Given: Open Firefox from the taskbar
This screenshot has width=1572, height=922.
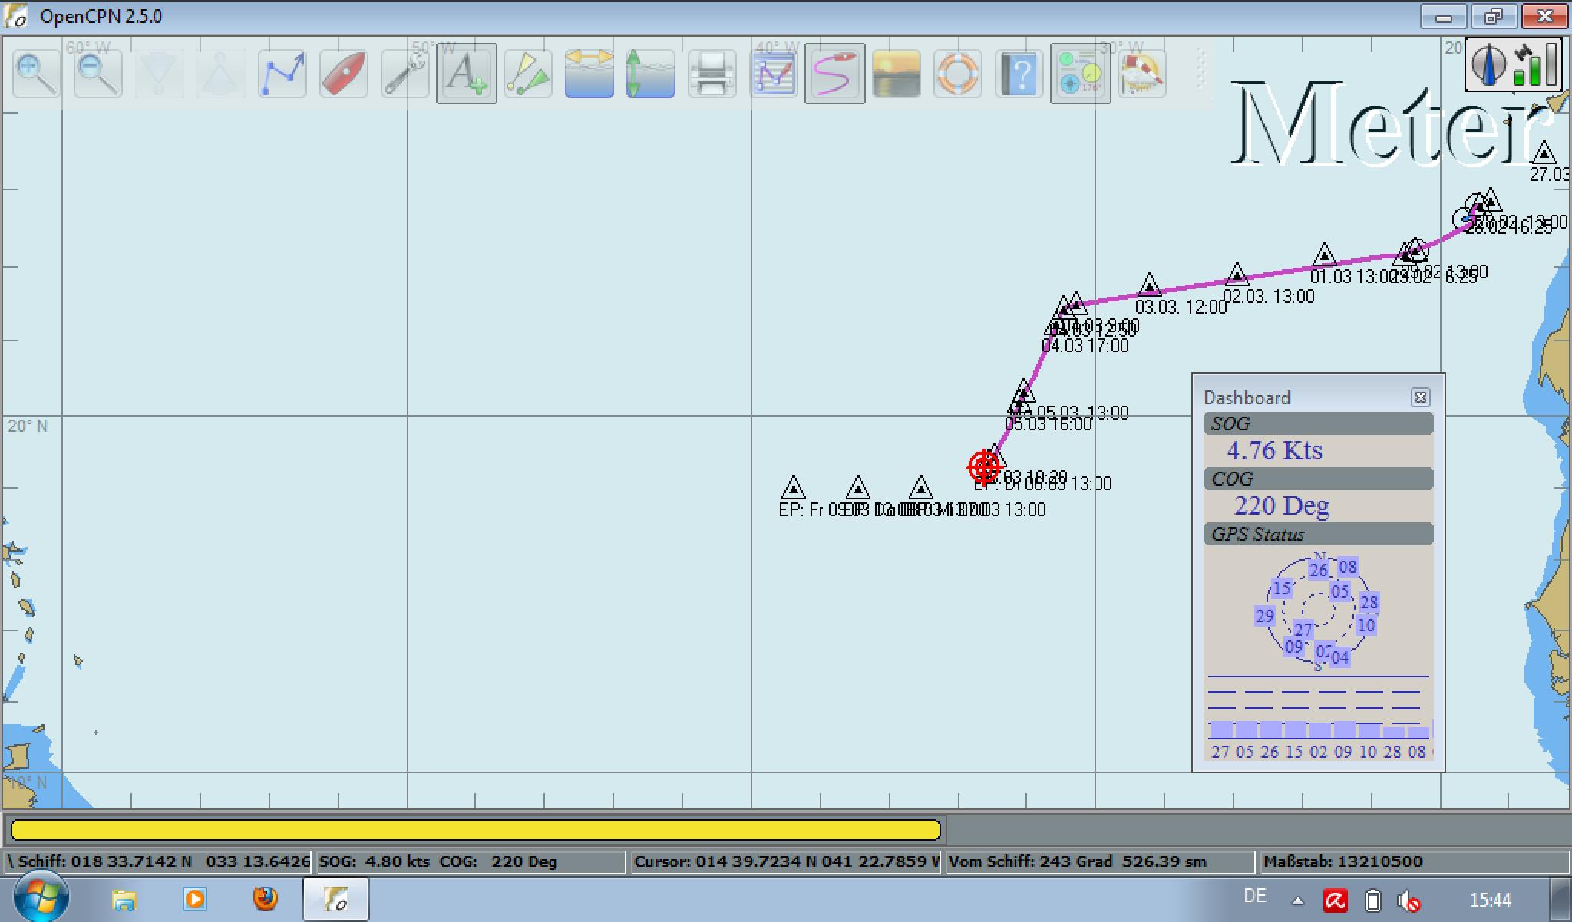Looking at the screenshot, I should tap(265, 899).
